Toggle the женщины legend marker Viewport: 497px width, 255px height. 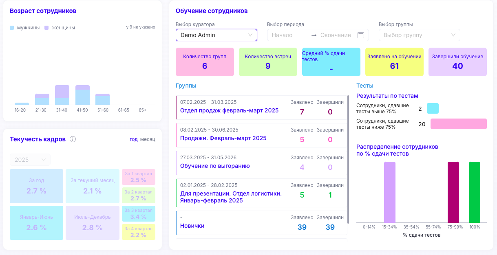pyautogui.click(x=46, y=28)
